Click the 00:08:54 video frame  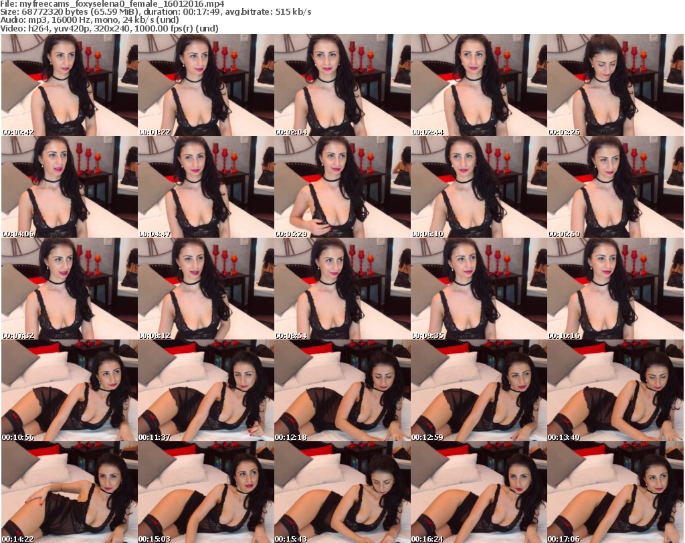[342, 289]
